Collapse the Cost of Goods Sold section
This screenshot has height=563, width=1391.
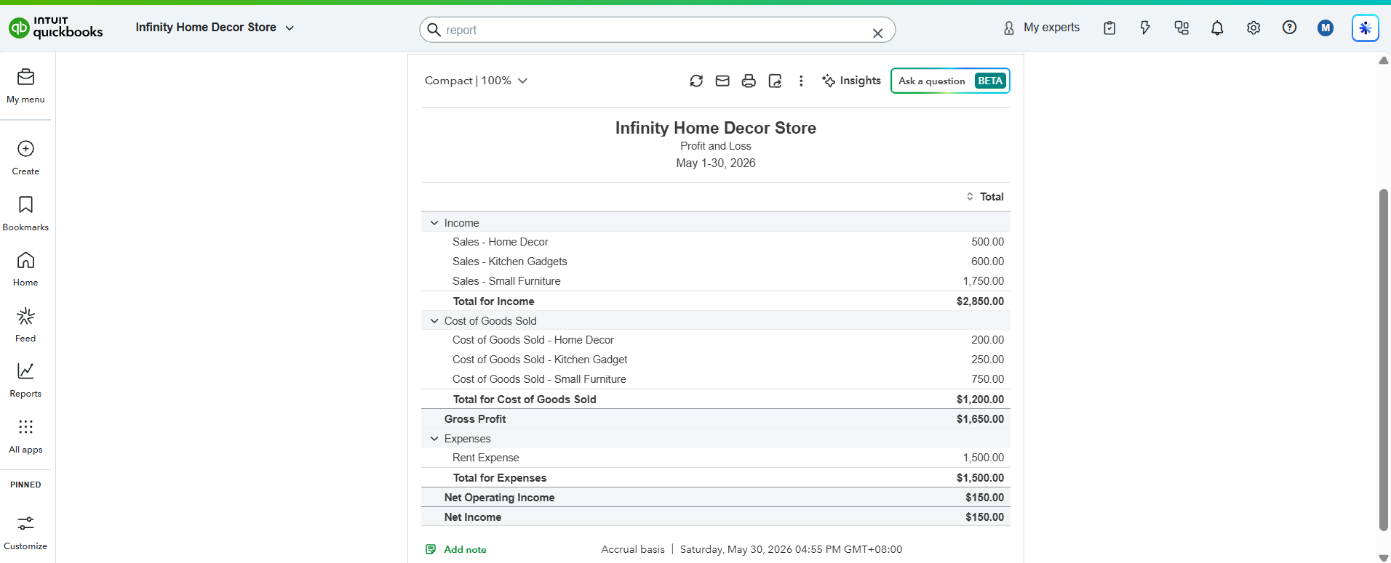click(x=434, y=321)
